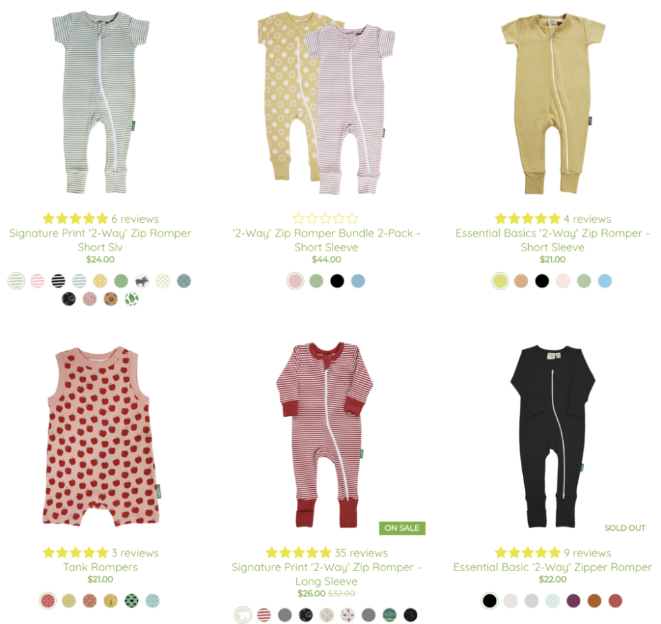This screenshot has height=624, width=661.
Task: Pick light blue swatch for Essential Basics Short Sleeve
Action: (605, 281)
